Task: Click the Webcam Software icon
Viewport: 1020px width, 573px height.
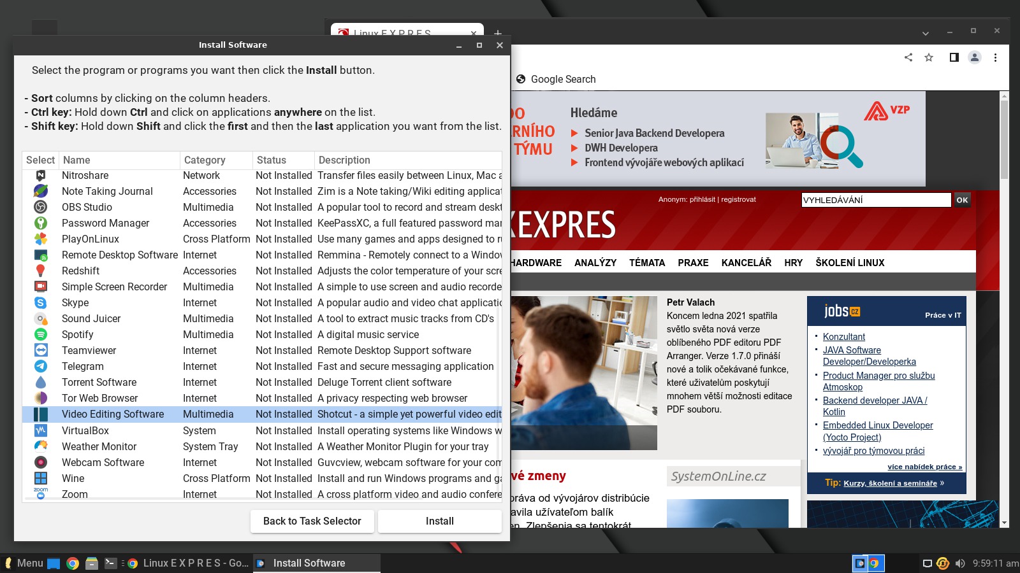Action: click(41, 462)
